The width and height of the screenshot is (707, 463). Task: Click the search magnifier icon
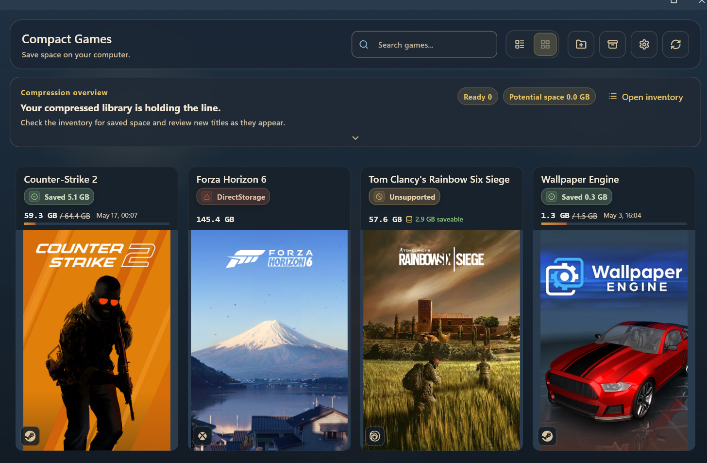(364, 45)
